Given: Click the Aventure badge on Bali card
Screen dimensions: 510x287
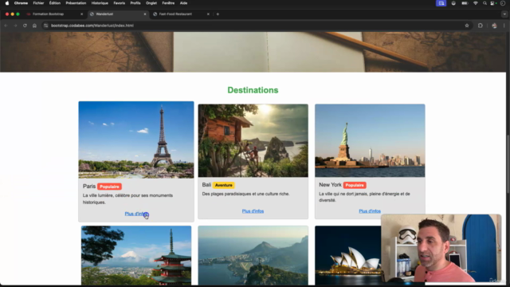Looking at the screenshot, I should (223, 185).
